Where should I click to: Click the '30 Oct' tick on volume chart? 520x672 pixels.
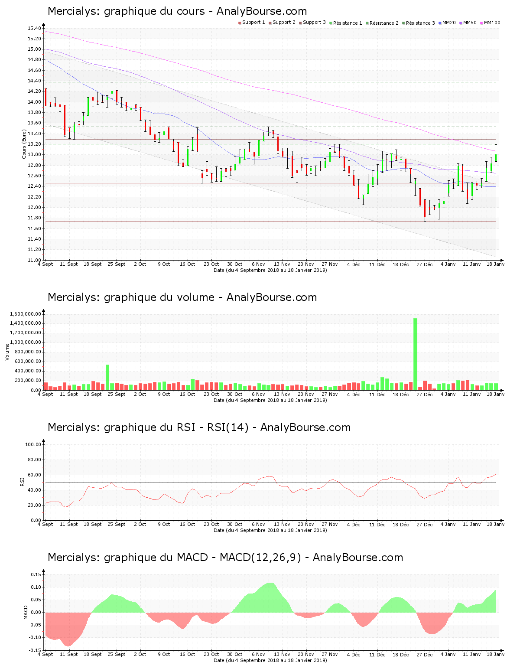click(235, 394)
